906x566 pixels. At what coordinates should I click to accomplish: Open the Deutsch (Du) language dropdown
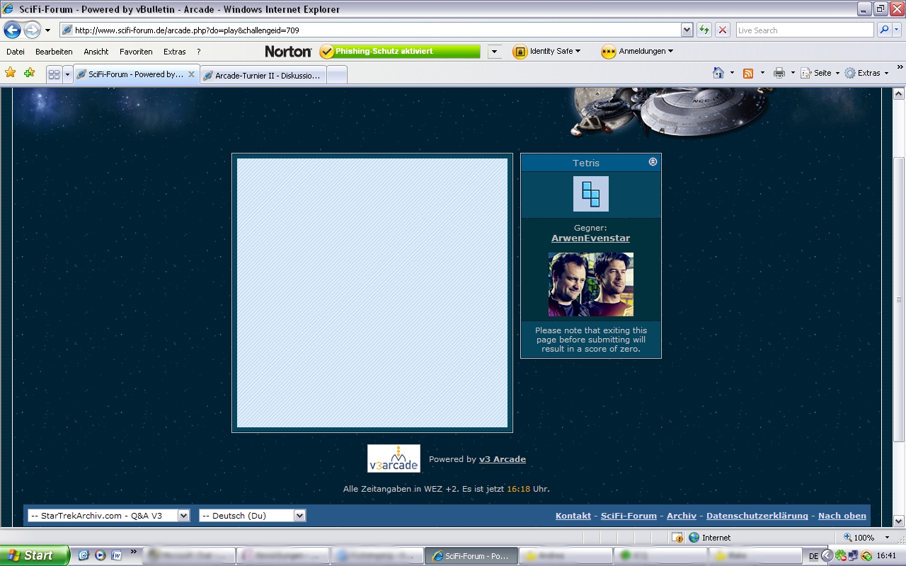click(x=252, y=516)
